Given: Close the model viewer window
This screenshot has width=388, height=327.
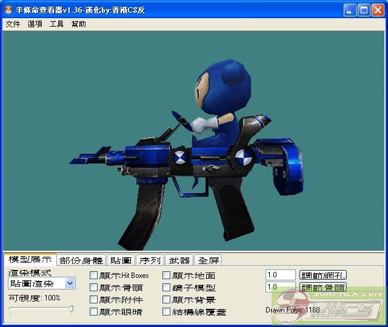Looking at the screenshot, I should pos(378,10).
